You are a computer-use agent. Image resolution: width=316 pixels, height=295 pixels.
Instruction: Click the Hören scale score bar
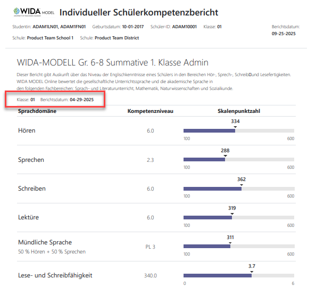239,131
